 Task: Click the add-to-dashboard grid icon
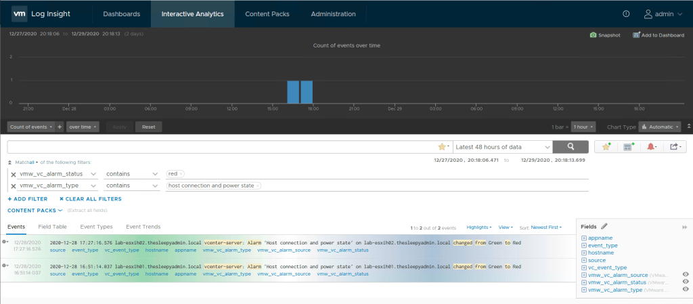coord(629,147)
